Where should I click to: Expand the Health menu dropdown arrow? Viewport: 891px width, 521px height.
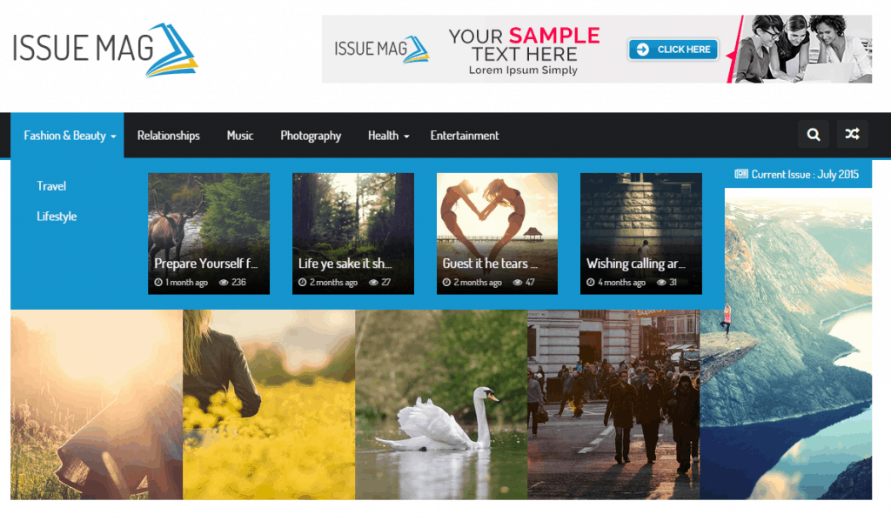point(406,137)
